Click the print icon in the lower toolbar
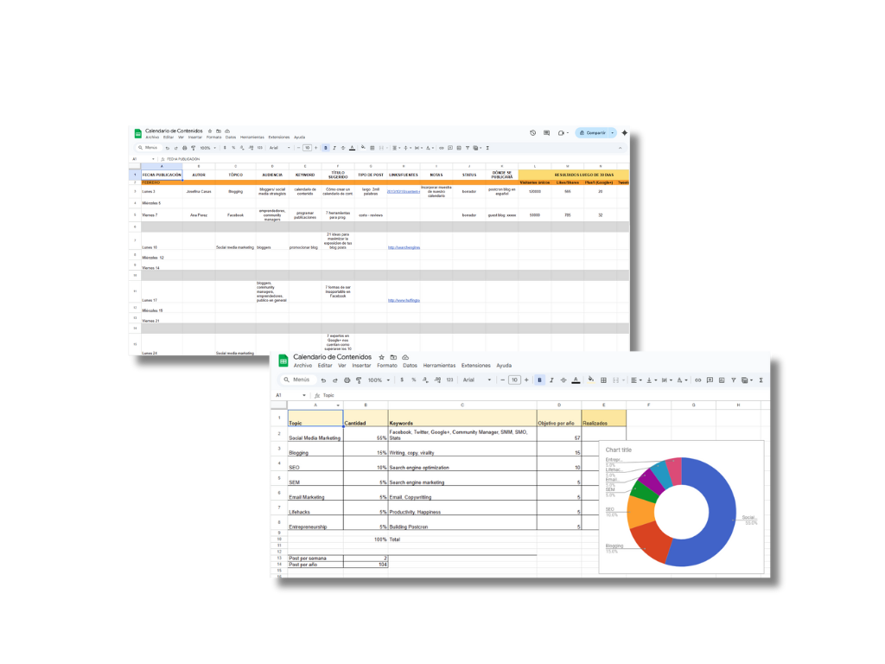 (x=347, y=380)
